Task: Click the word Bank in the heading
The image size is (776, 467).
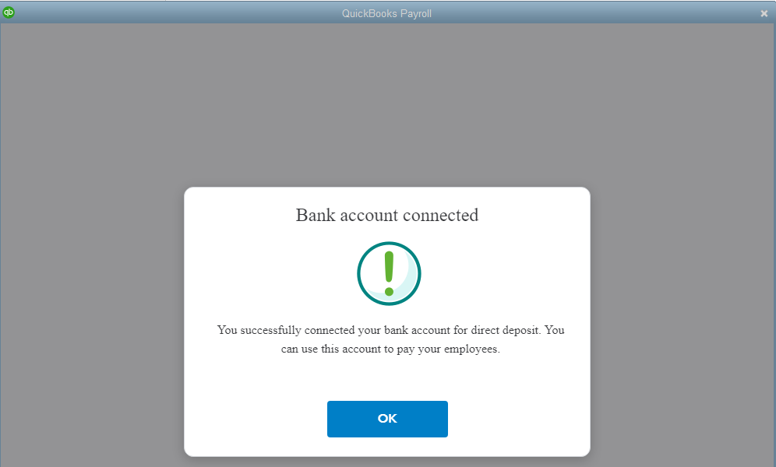Action: tap(316, 215)
